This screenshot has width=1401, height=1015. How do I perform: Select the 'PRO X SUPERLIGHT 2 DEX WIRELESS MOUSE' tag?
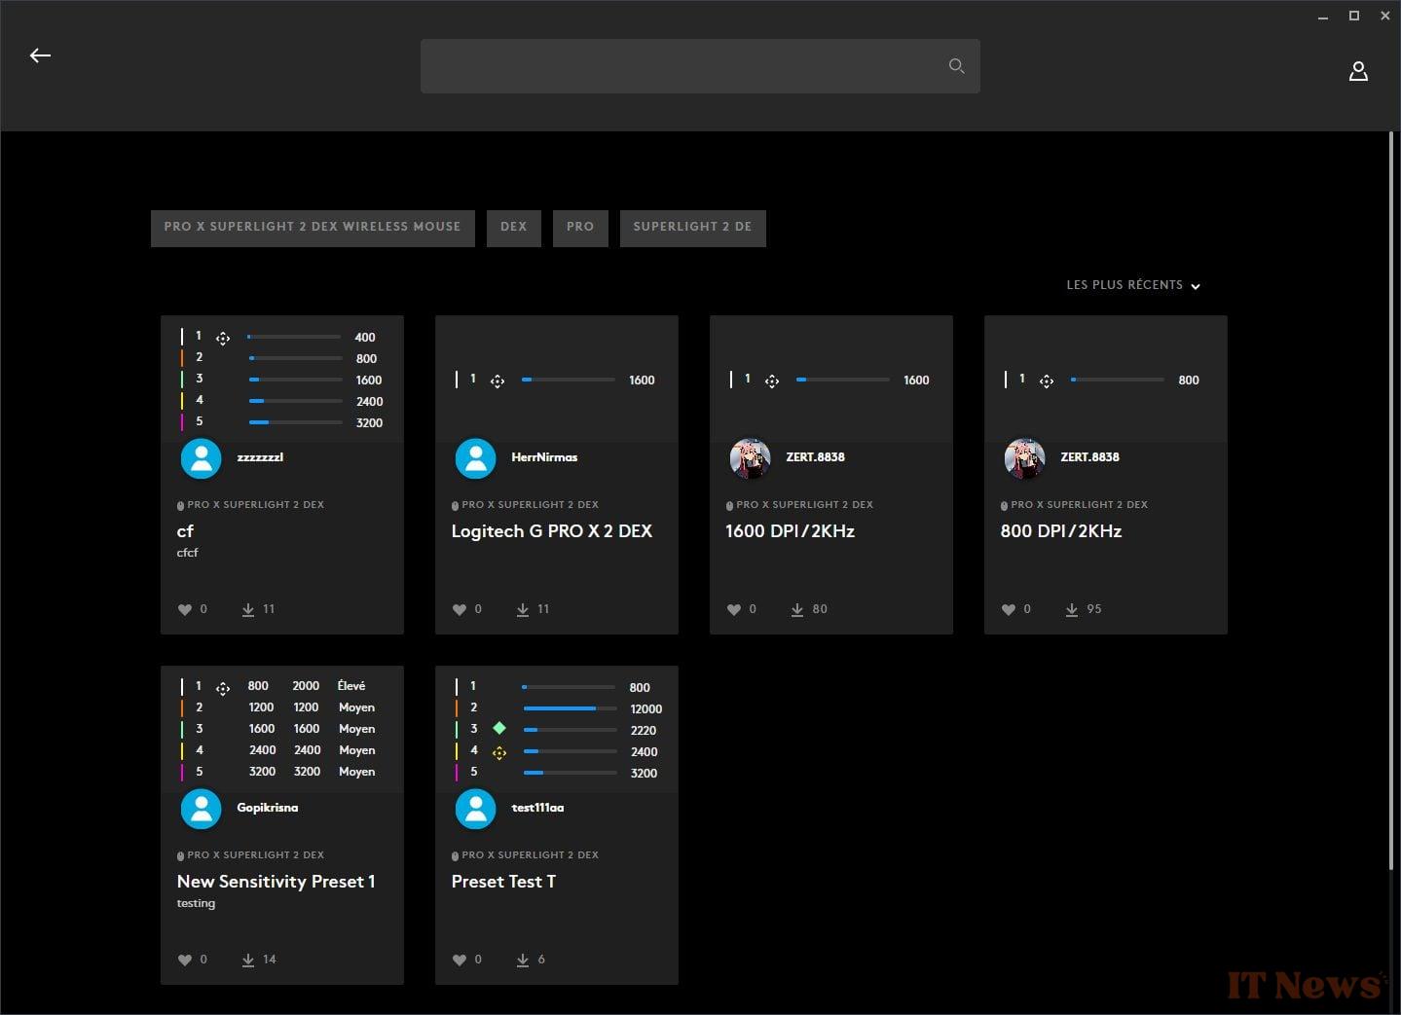(x=313, y=228)
